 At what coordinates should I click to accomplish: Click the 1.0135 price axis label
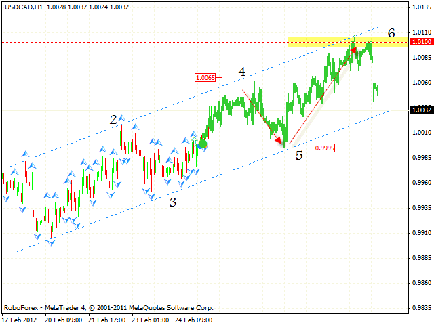420,7
